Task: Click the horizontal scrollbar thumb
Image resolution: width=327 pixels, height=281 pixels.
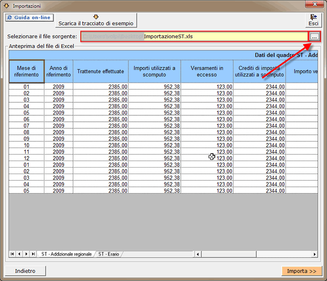Action: coord(229,254)
